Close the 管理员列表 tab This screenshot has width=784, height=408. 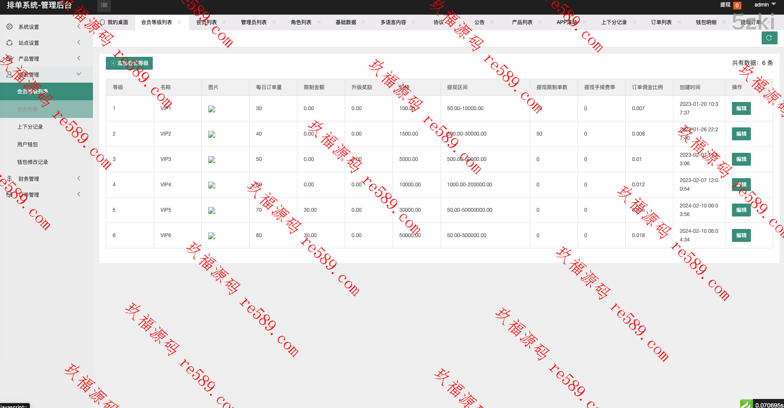point(274,22)
